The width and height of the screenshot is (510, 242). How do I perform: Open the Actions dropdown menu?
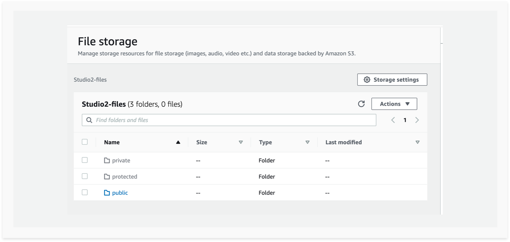coord(394,104)
